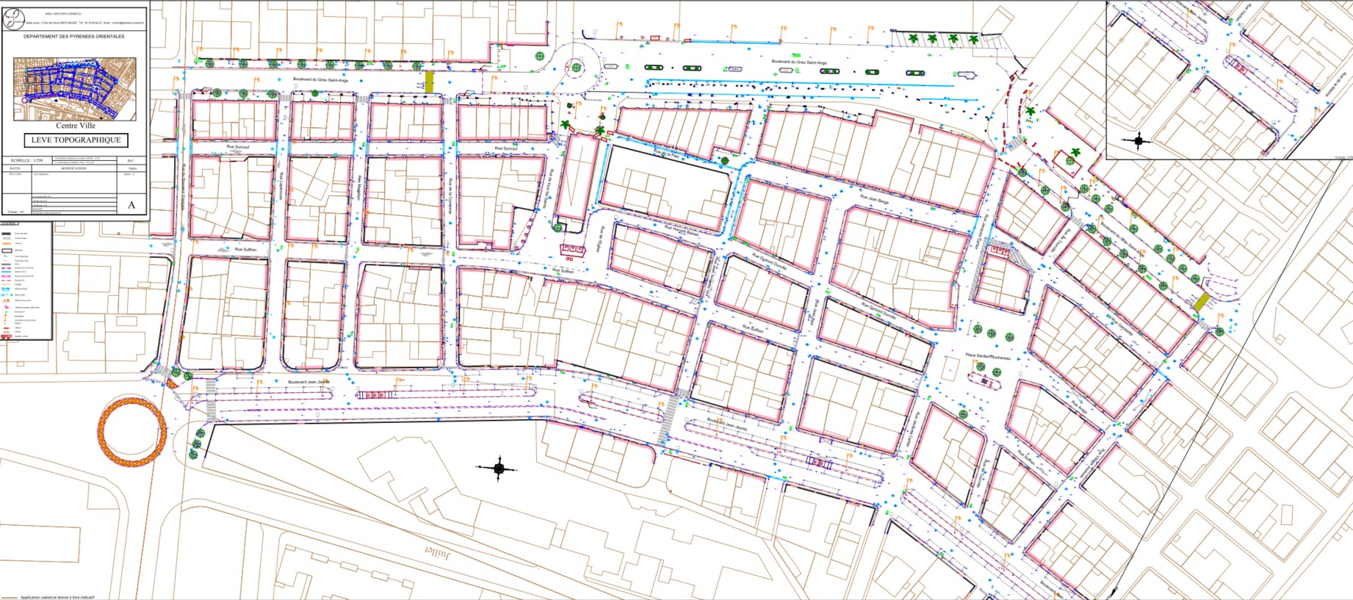Click the "ECHELLE : 1/250" scale cell

[x=27, y=160]
